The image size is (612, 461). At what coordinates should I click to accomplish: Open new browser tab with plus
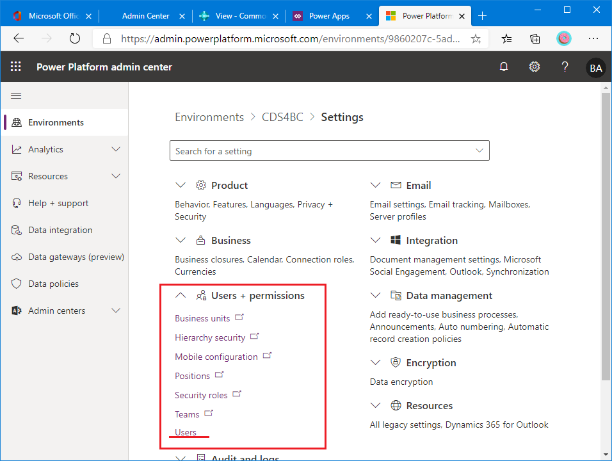(x=483, y=16)
